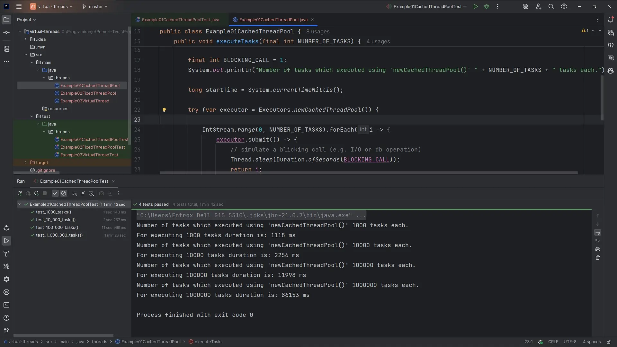Open the main menu hamburger
Viewport: 617px width, 347px height.
(19, 6)
